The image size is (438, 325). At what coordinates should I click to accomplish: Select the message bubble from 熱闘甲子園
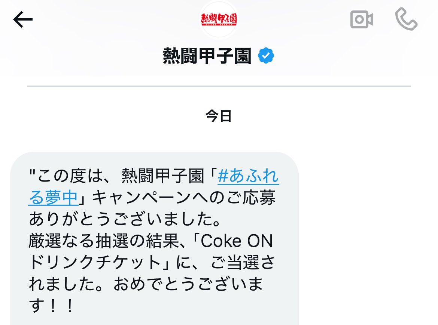click(x=155, y=238)
